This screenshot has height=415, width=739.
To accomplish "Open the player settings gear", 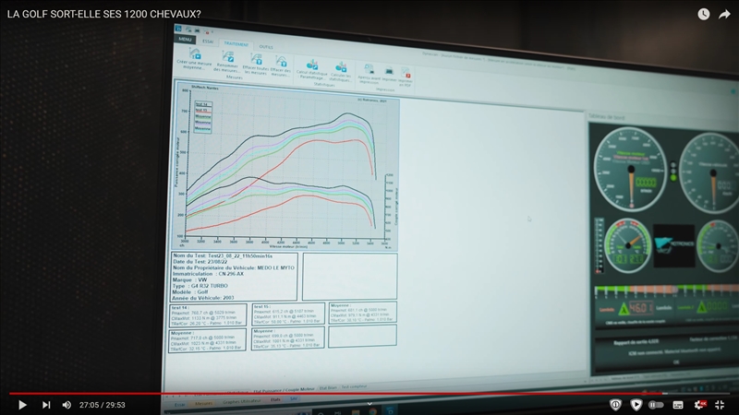I will (700, 405).
